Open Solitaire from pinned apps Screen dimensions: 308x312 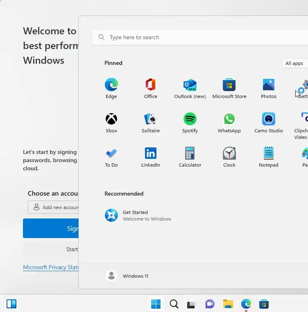[150, 123]
